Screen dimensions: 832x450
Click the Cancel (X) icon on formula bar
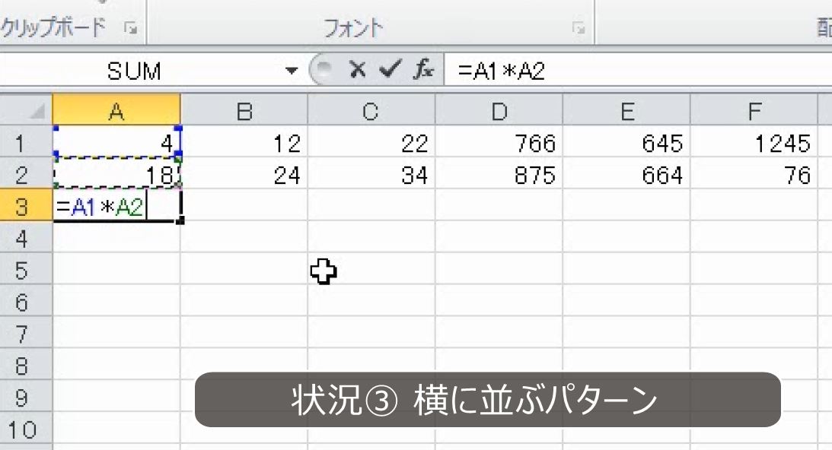click(356, 71)
